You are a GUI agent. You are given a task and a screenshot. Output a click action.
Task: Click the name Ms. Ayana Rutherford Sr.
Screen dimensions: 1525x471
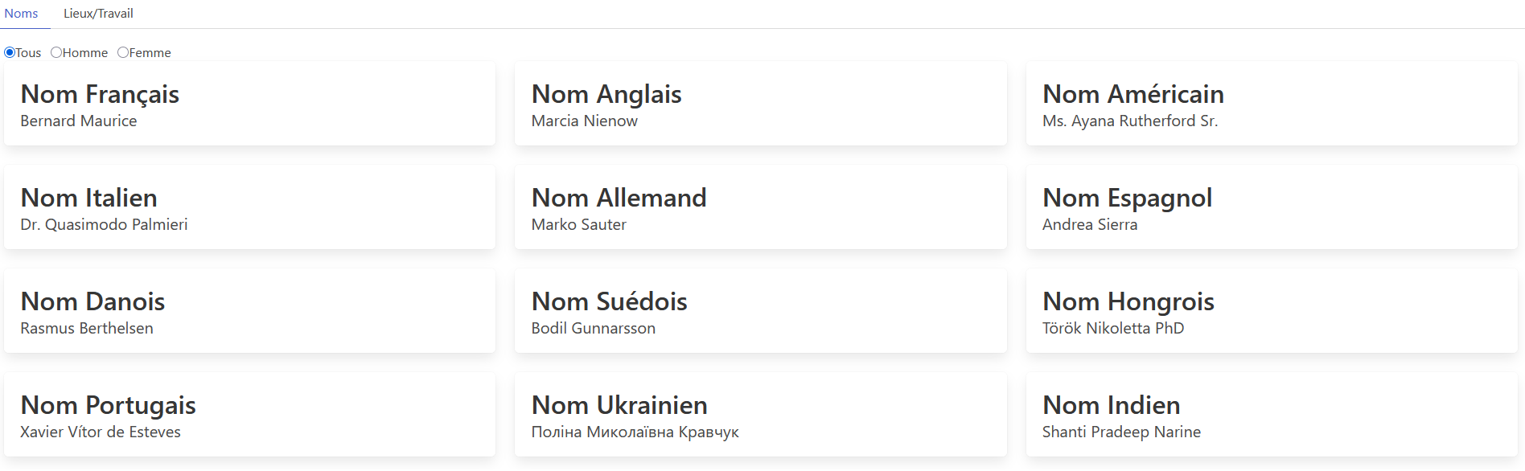pos(1130,121)
